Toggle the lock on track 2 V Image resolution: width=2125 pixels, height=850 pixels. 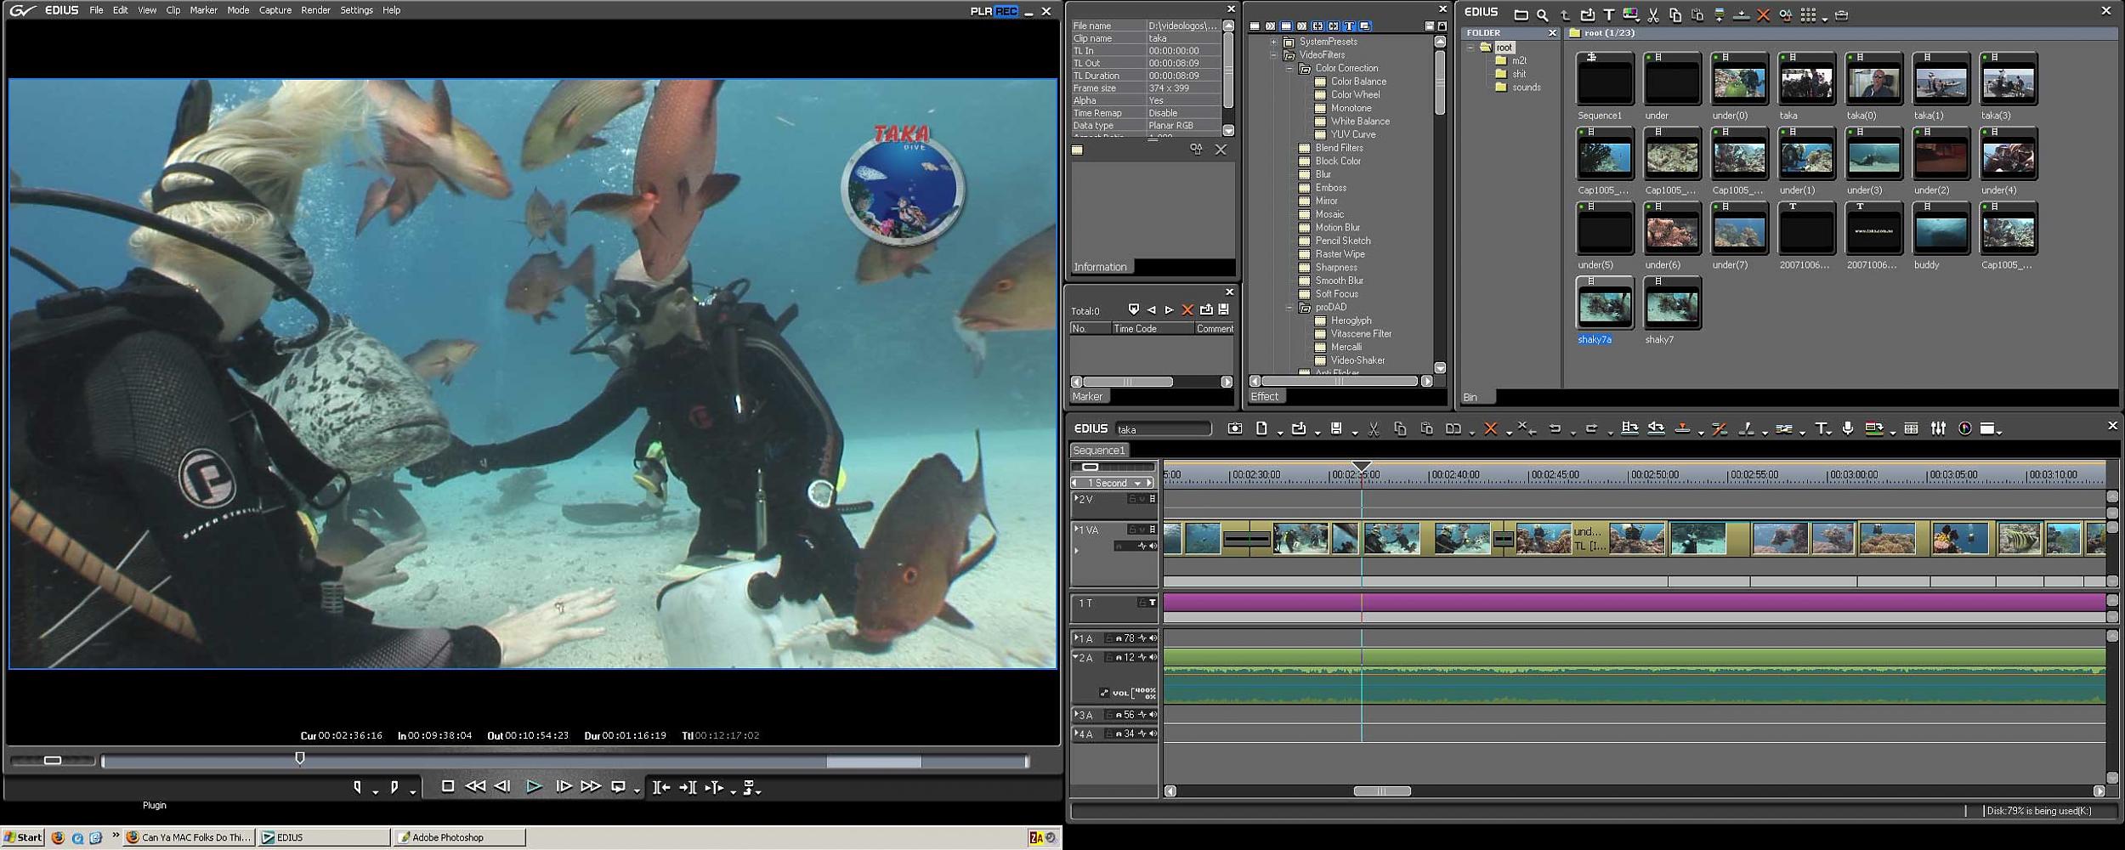pos(1132,499)
